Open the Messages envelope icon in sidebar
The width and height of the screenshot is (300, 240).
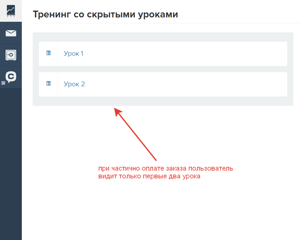coord(11,33)
